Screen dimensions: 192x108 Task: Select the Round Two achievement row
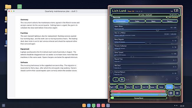(145, 60)
